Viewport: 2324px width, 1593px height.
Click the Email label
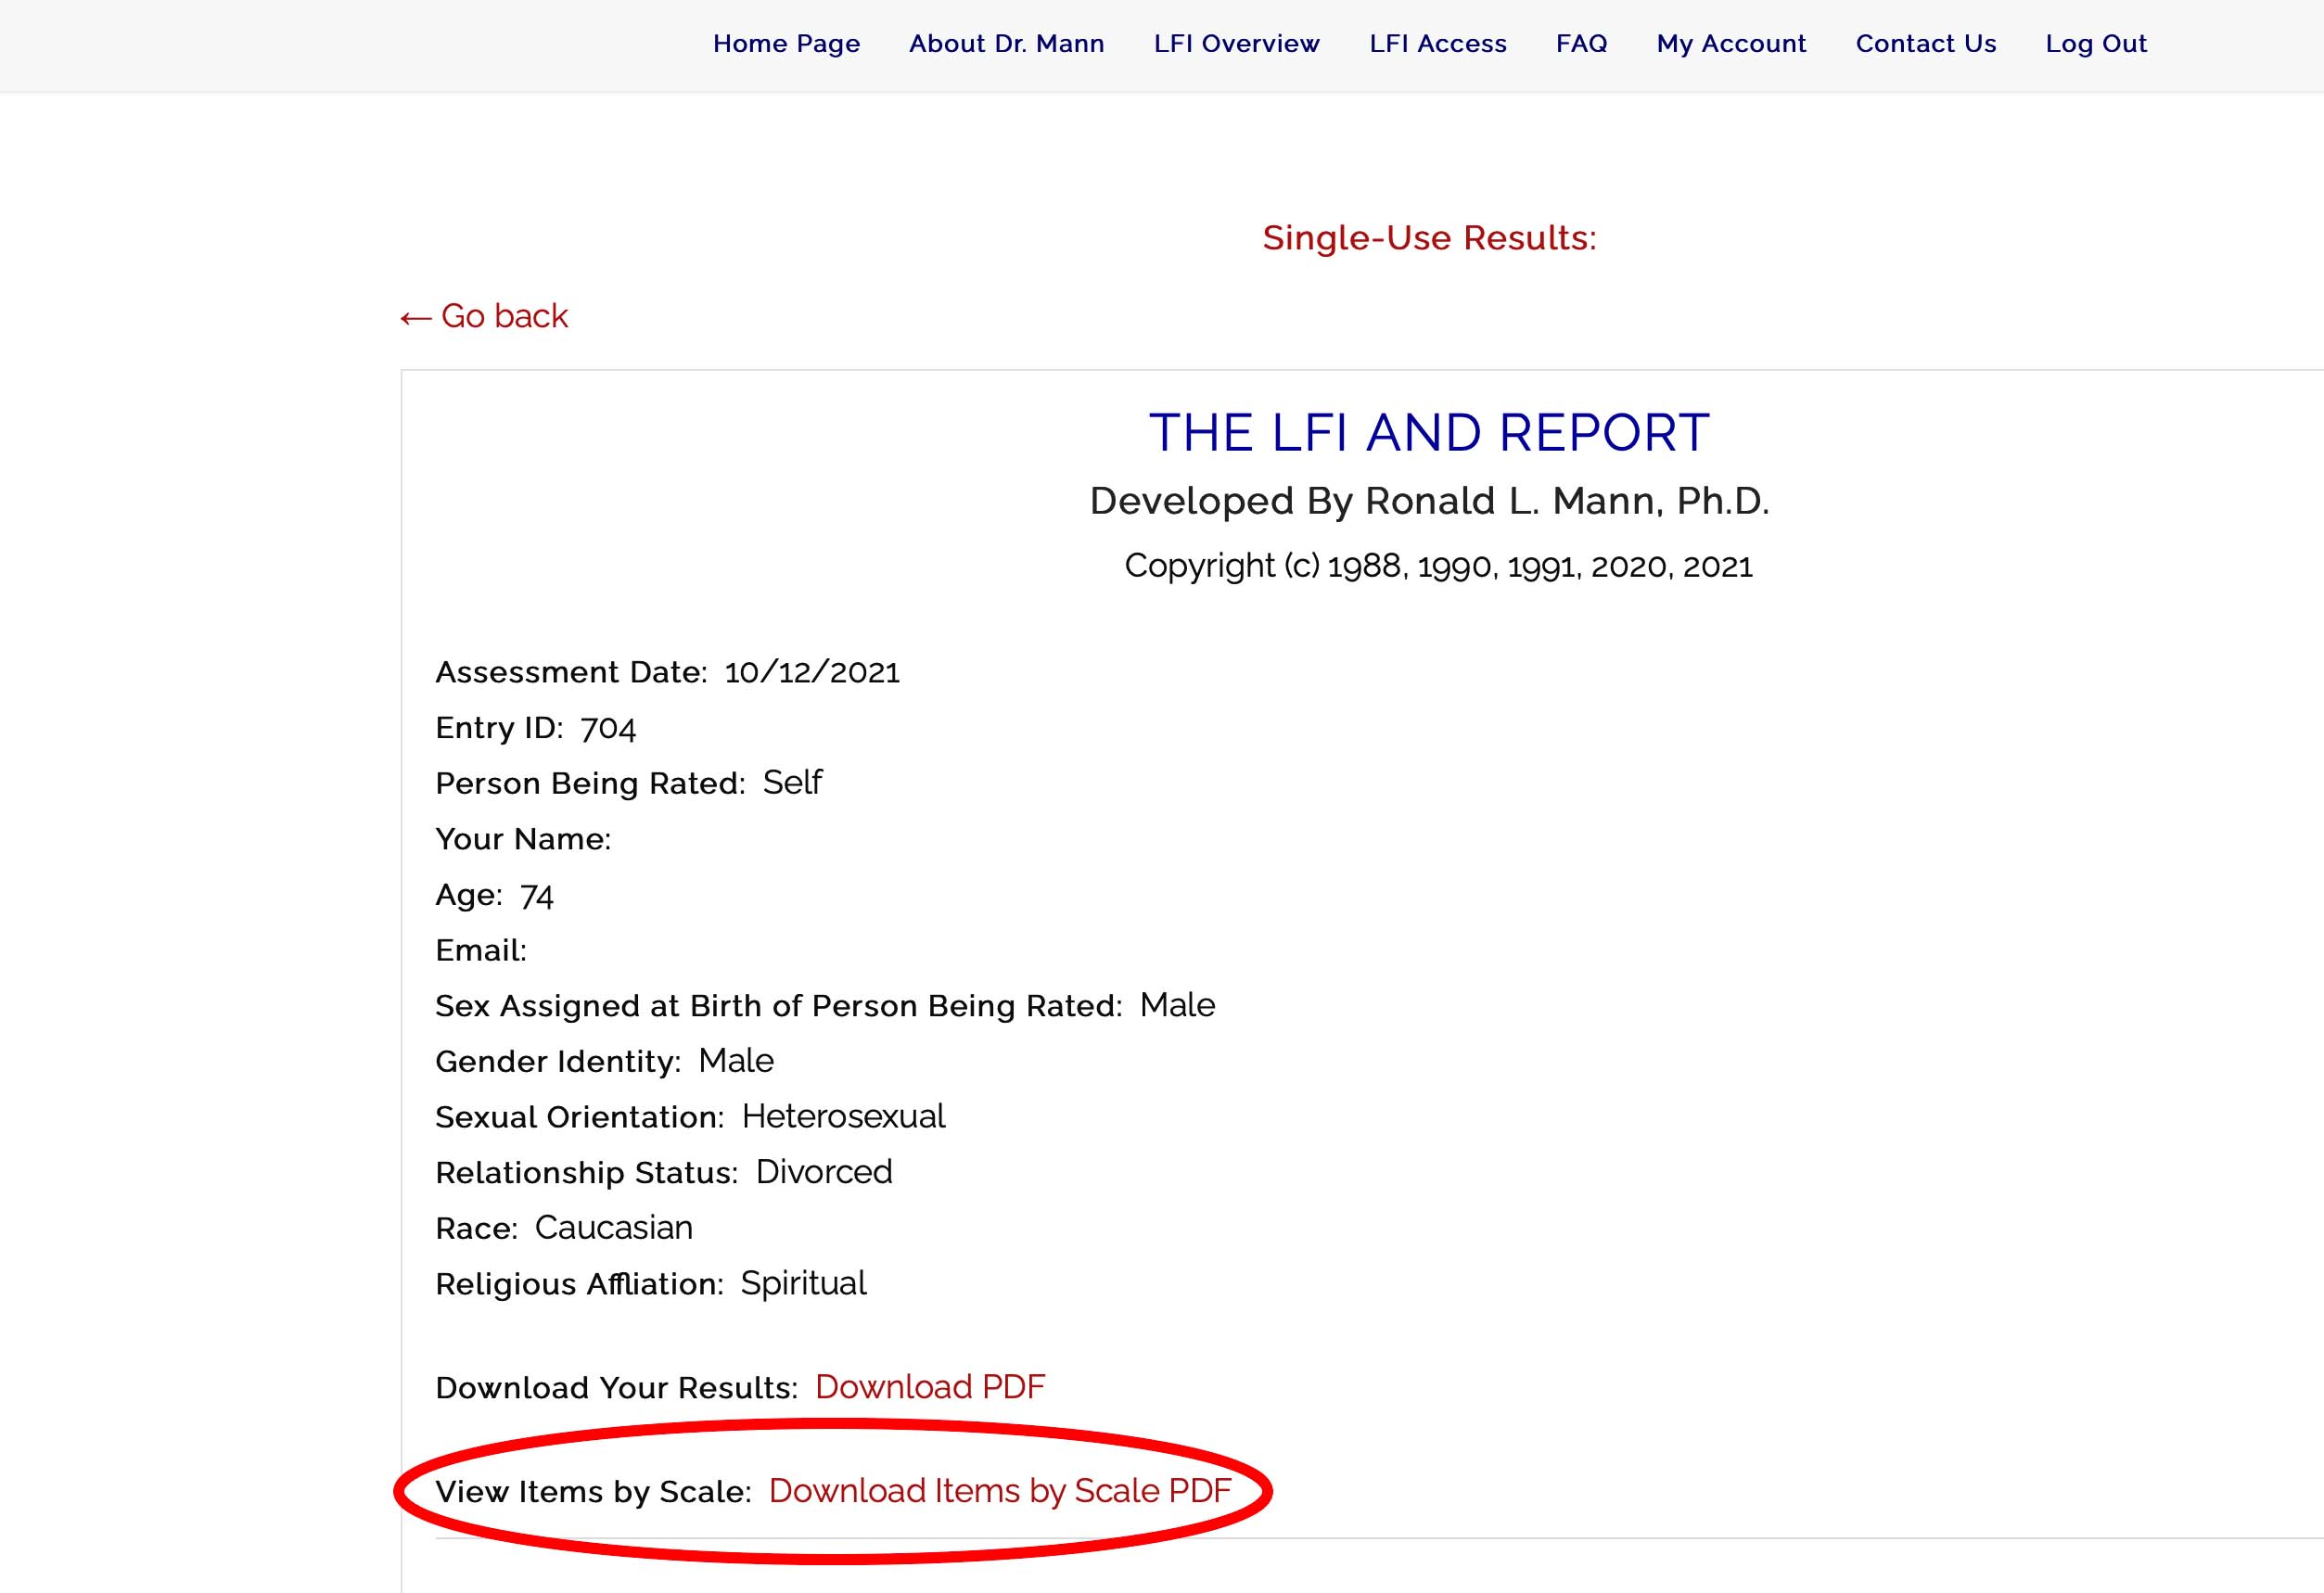click(481, 950)
